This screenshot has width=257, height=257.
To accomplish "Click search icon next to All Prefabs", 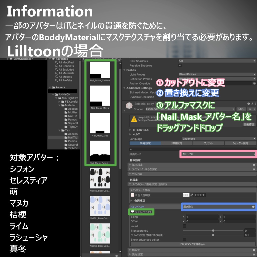I will 56,80.
